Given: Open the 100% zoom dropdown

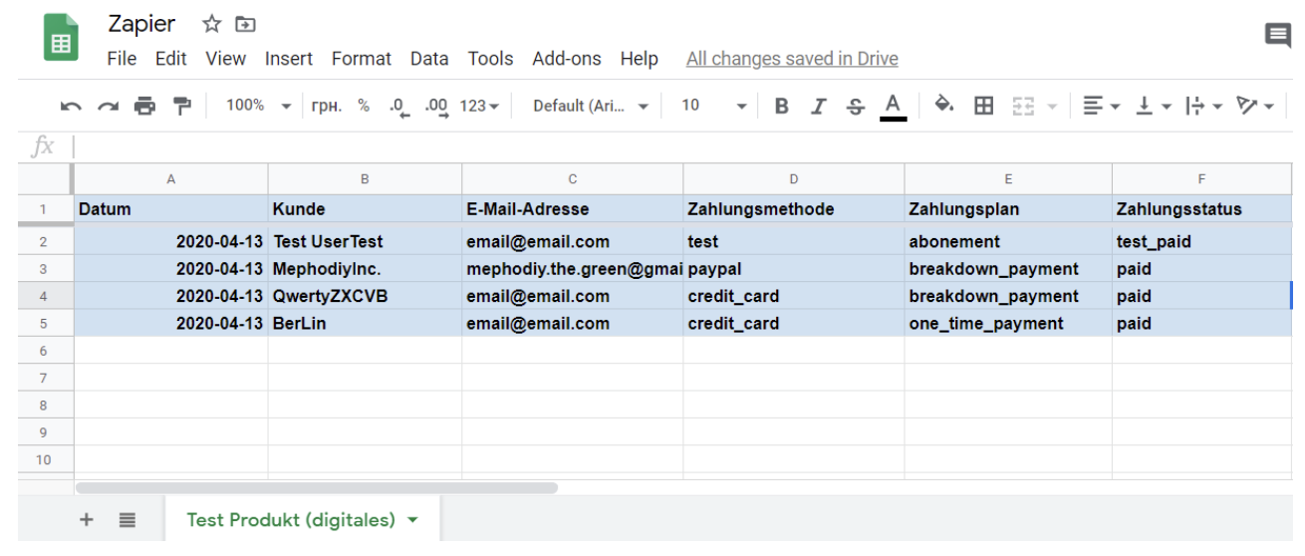Looking at the screenshot, I should click(257, 106).
